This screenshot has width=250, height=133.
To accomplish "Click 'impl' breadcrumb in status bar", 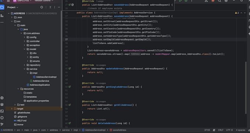I will [x=76, y=130].
